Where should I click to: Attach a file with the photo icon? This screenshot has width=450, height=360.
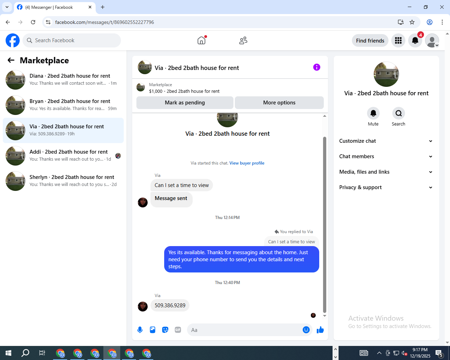[153, 330]
